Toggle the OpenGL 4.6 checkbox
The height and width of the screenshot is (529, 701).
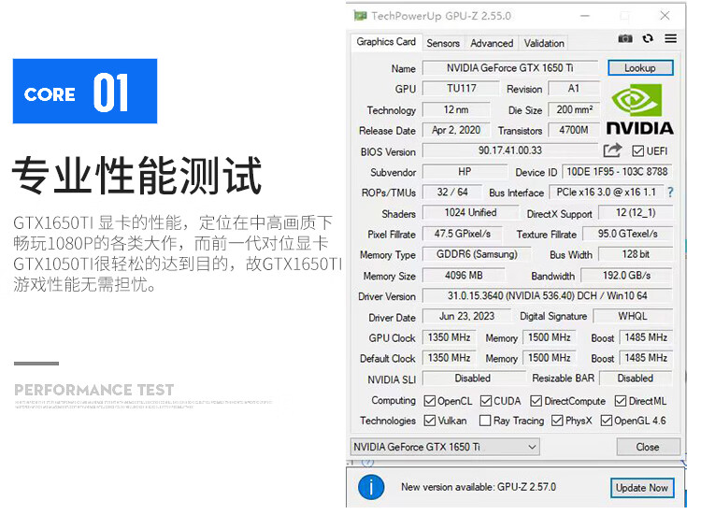click(x=607, y=421)
